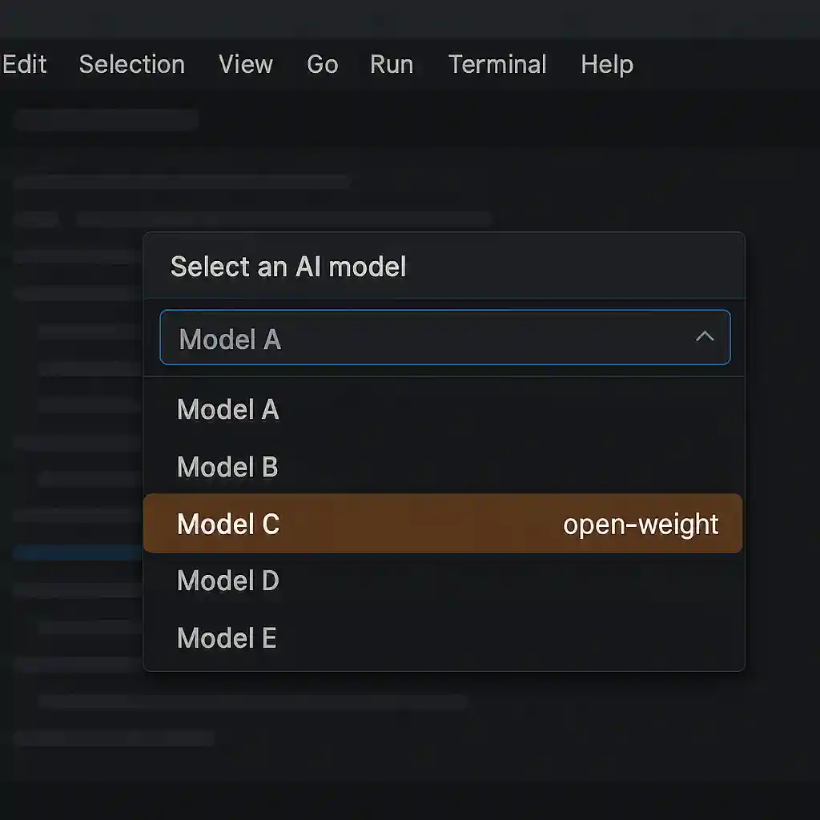Open the Go menu

point(322,64)
